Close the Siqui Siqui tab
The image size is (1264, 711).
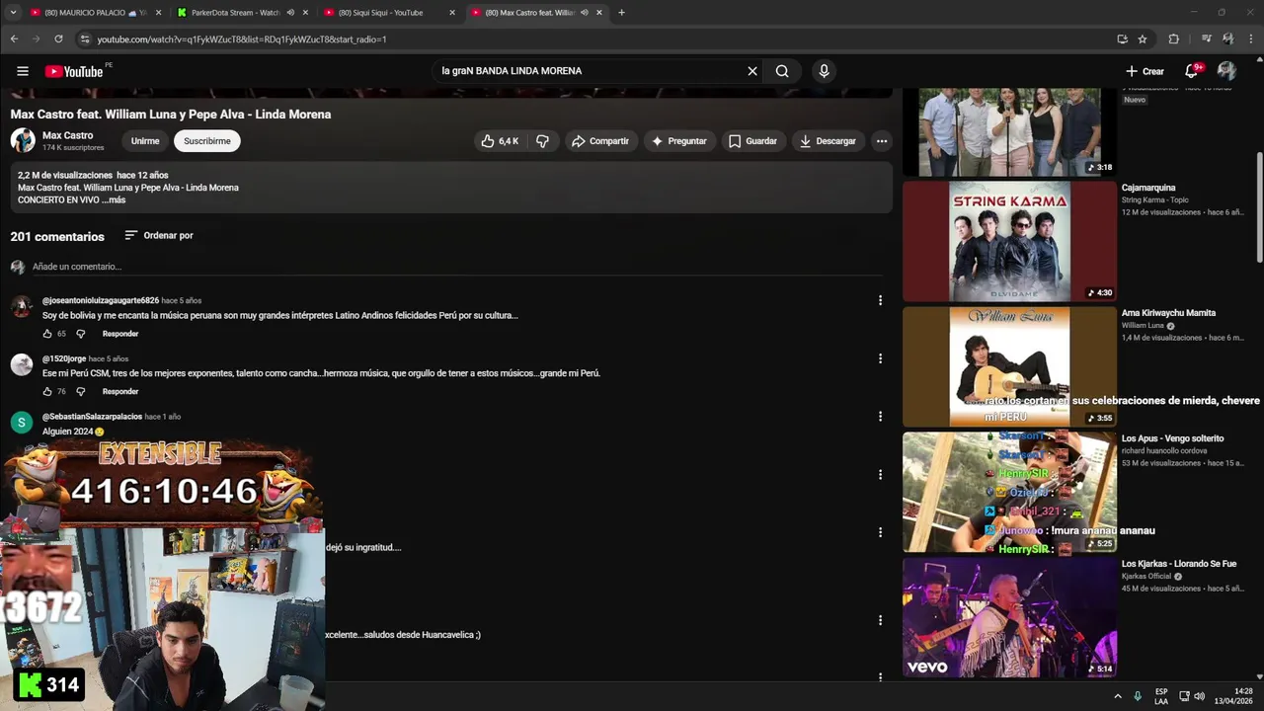click(452, 13)
